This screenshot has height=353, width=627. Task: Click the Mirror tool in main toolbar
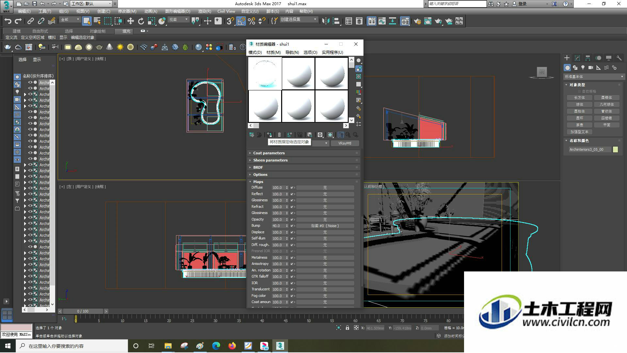pos(326,21)
